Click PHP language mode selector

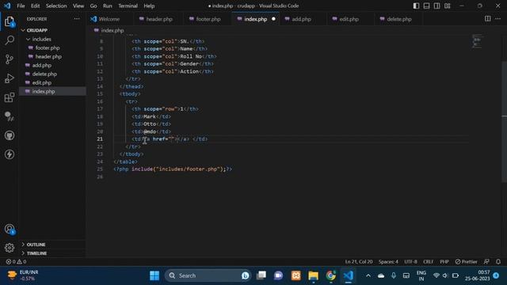click(x=444, y=261)
